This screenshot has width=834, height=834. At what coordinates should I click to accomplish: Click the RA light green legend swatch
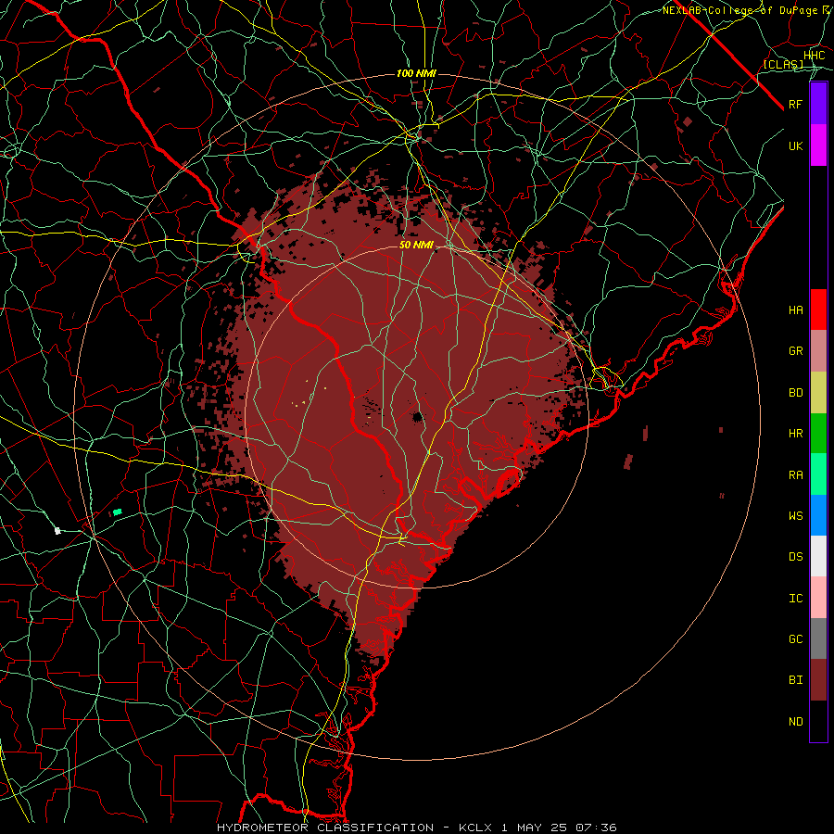[x=818, y=474]
